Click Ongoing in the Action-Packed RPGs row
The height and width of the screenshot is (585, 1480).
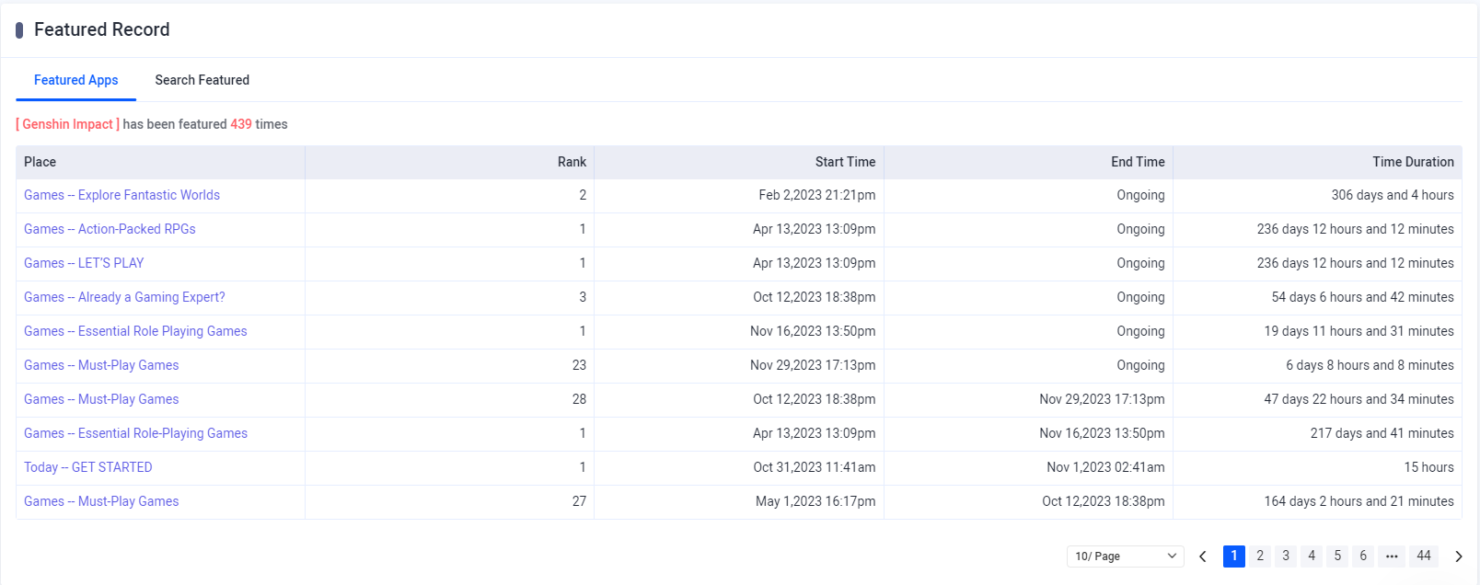pyautogui.click(x=1140, y=229)
